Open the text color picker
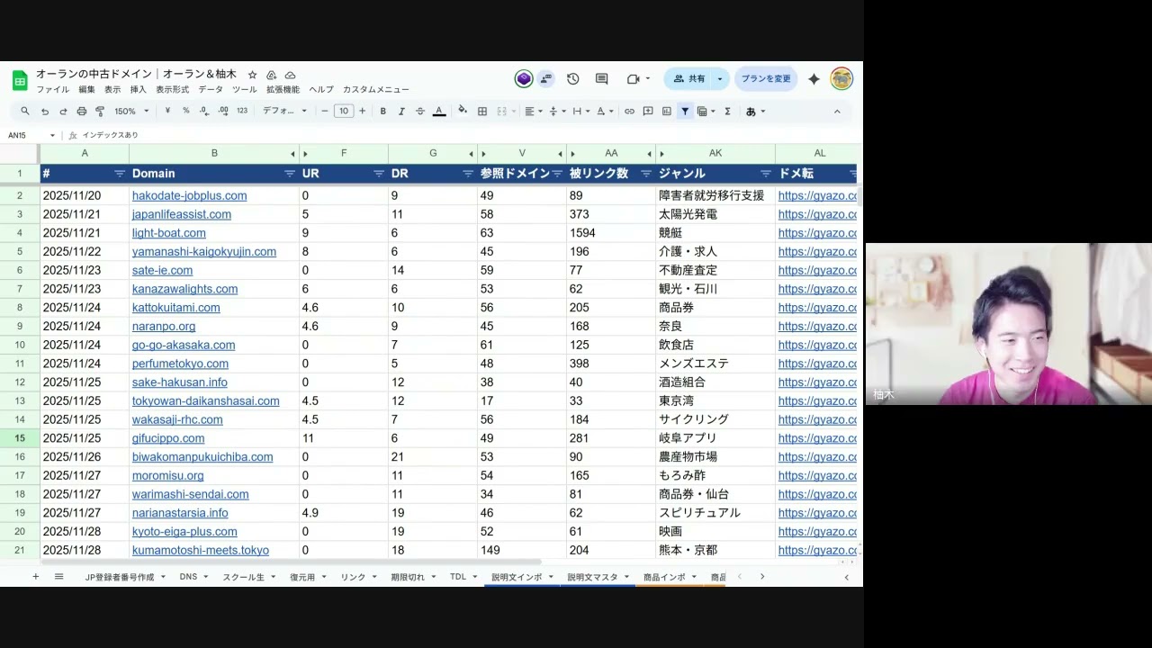1152x648 pixels. coord(439,112)
